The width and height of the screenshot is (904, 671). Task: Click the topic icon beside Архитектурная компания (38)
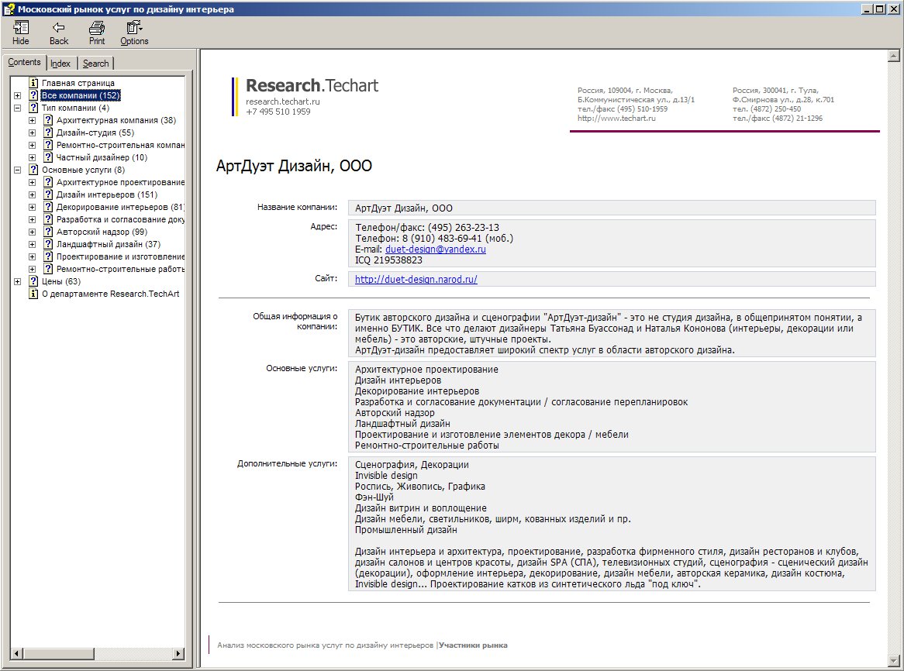pos(48,120)
